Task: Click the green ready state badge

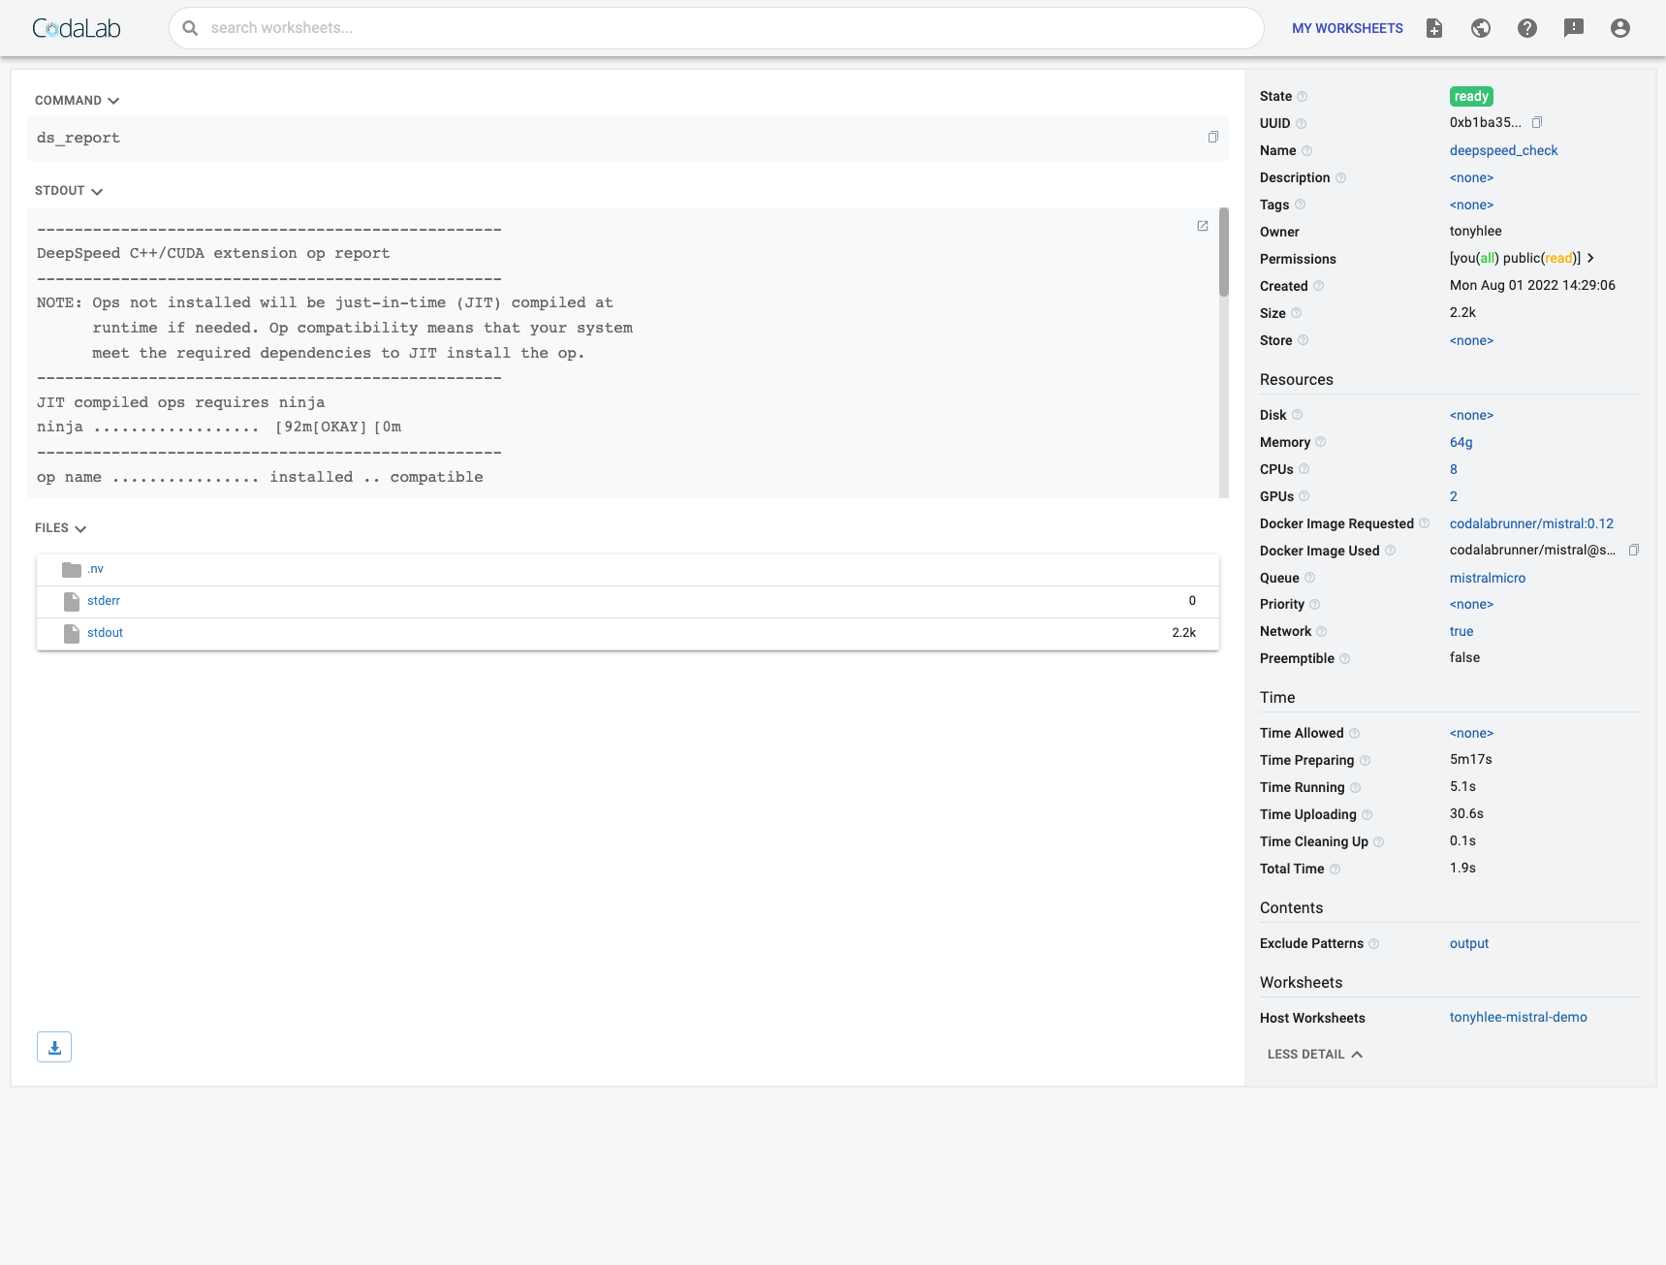Action: [x=1471, y=96]
